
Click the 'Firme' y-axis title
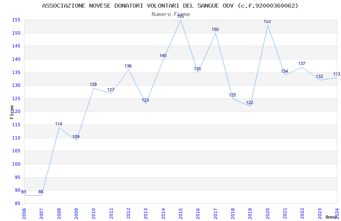12,112
